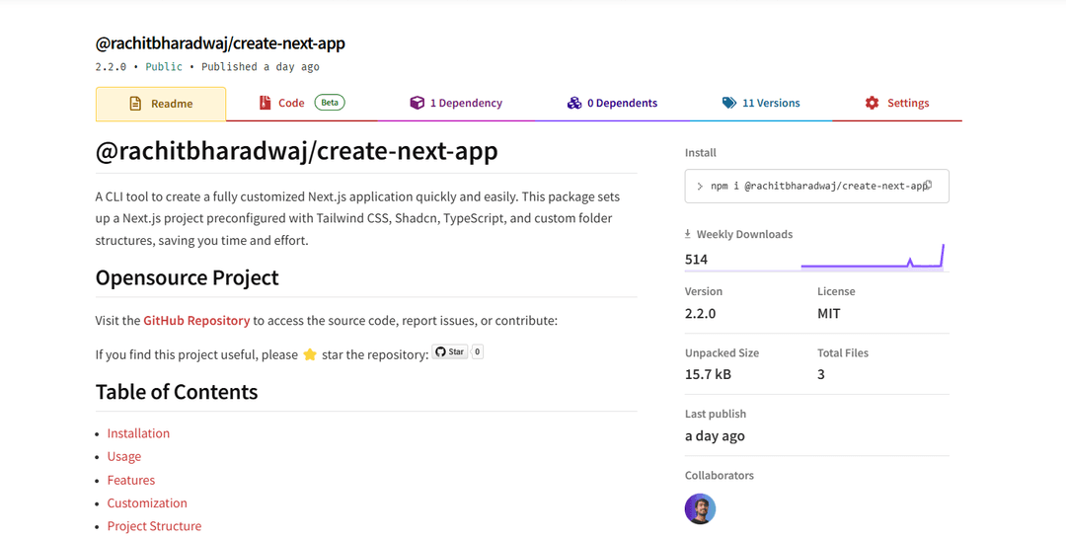The height and width of the screenshot is (540, 1066).
Task: Open the Features section link
Action: (131, 480)
